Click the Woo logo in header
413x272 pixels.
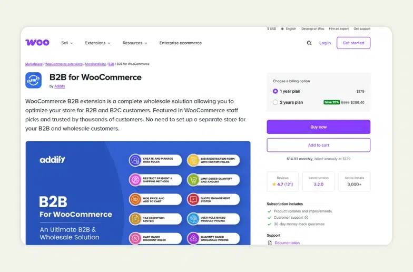pos(37,43)
